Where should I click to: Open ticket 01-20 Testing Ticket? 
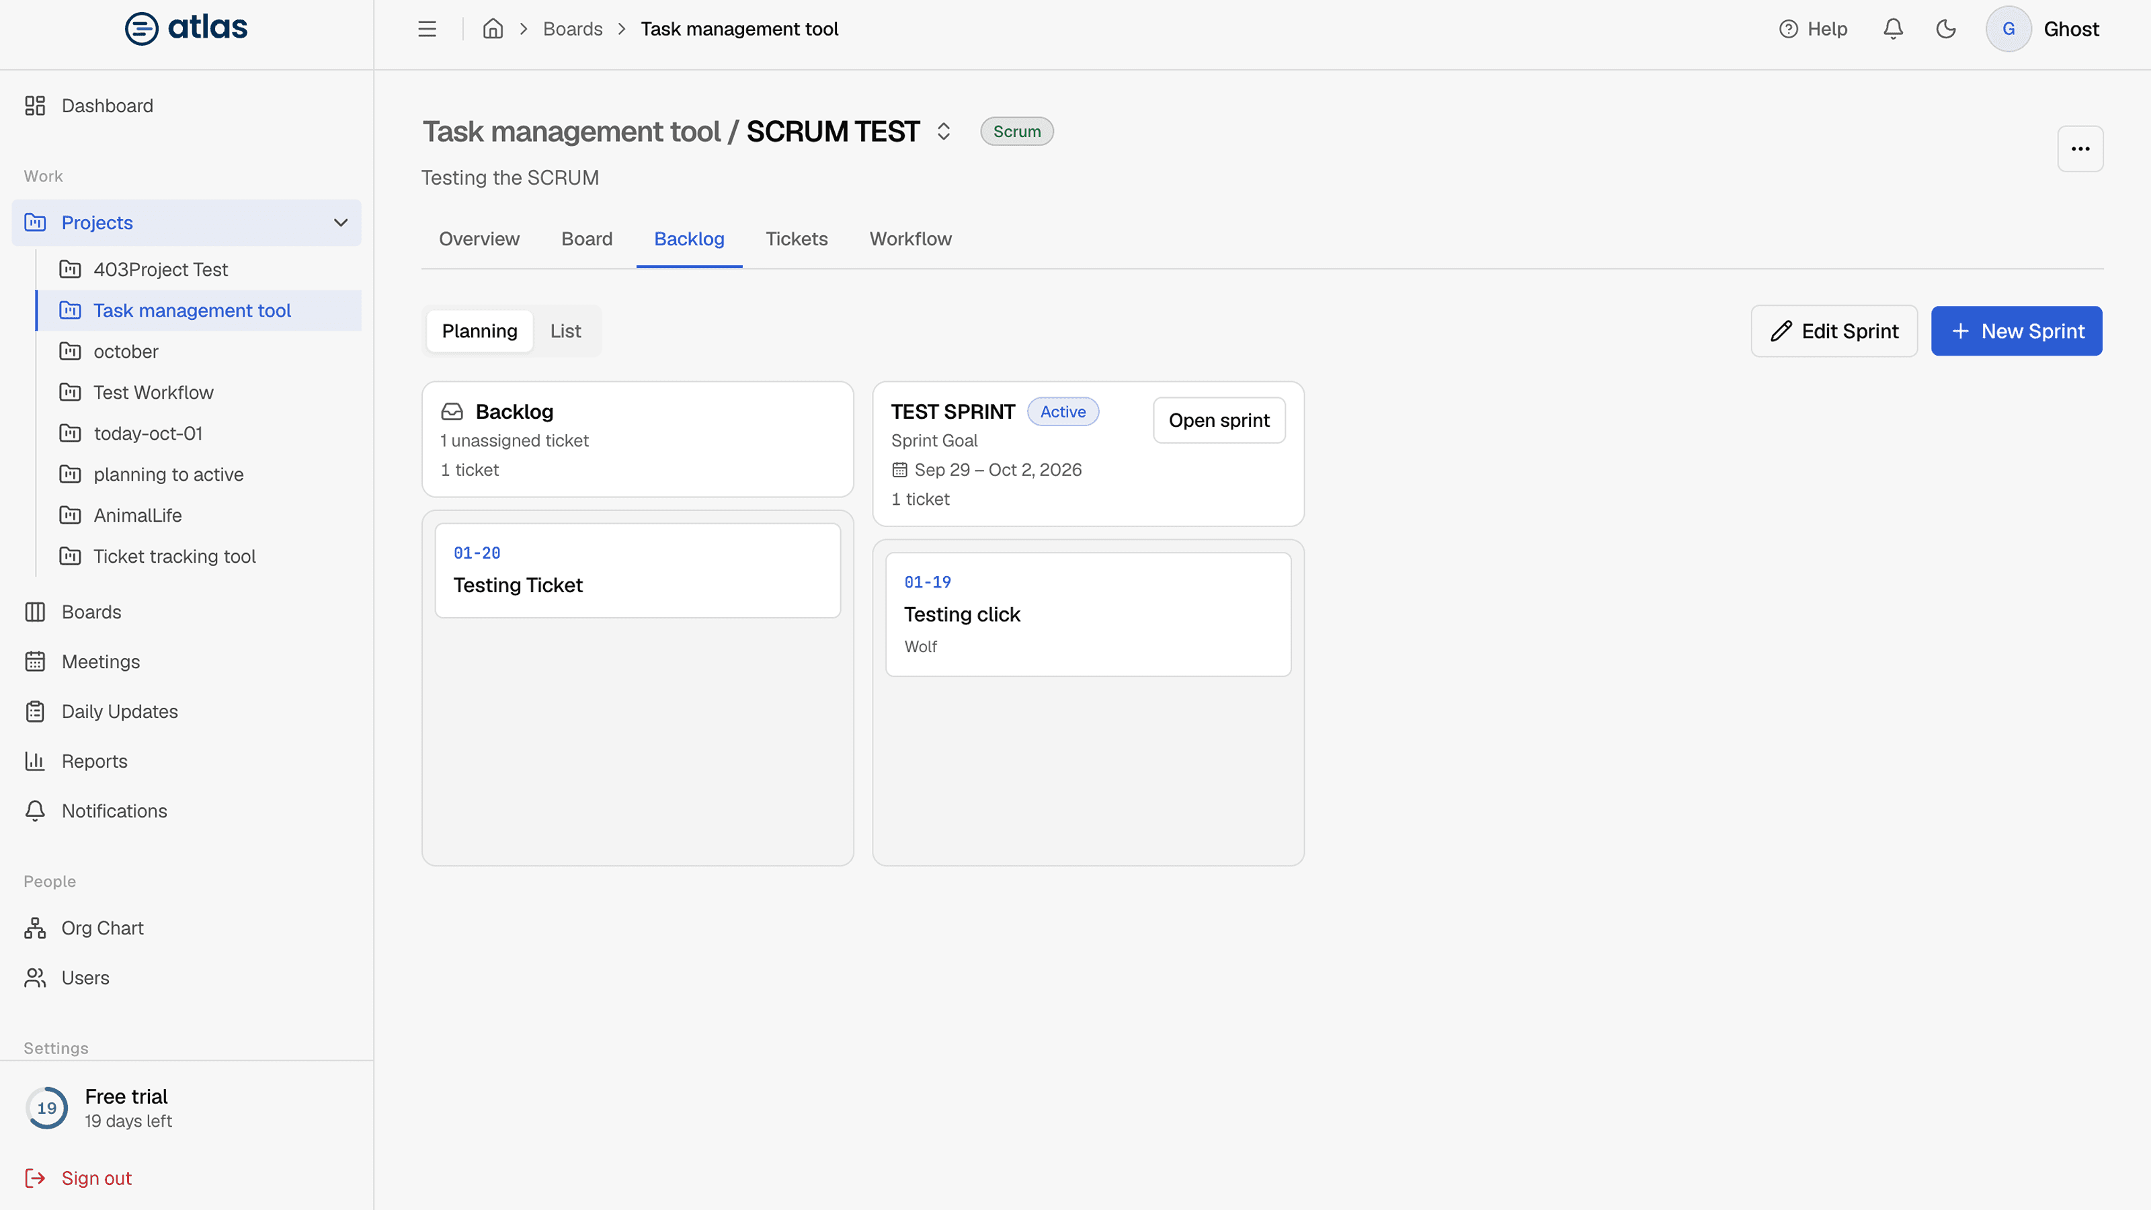[x=638, y=571]
